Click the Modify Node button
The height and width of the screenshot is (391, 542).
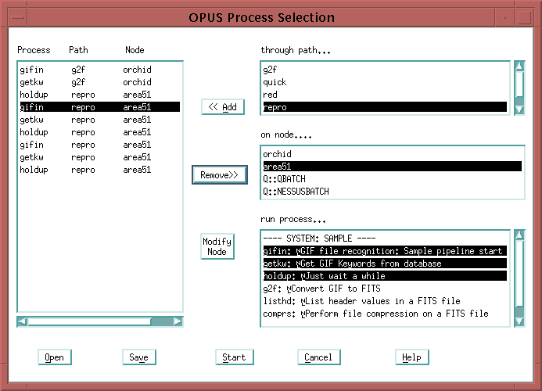(x=217, y=246)
